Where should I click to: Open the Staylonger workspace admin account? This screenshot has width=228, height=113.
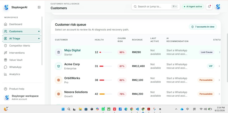(21, 97)
